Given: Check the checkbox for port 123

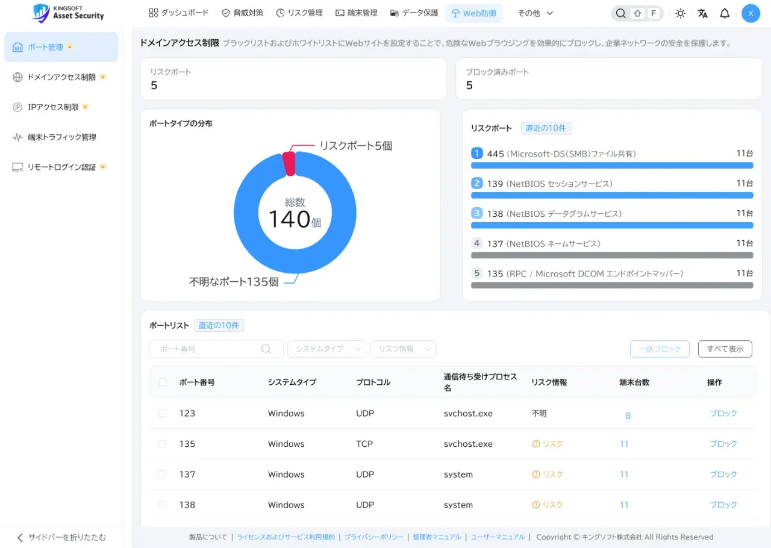Looking at the screenshot, I should [x=162, y=413].
